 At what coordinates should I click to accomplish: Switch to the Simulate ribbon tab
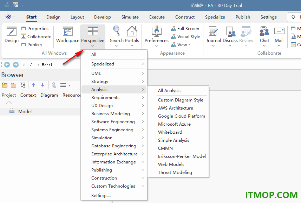(x=130, y=17)
